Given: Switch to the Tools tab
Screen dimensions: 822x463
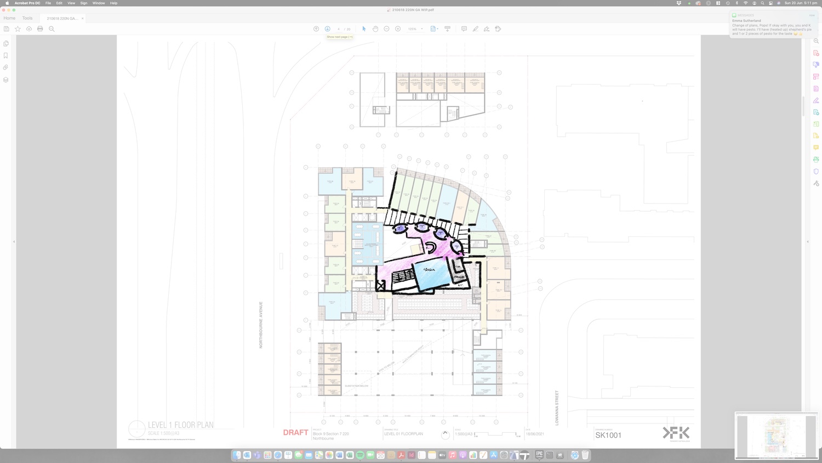Looking at the screenshot, I should (27, 18).
